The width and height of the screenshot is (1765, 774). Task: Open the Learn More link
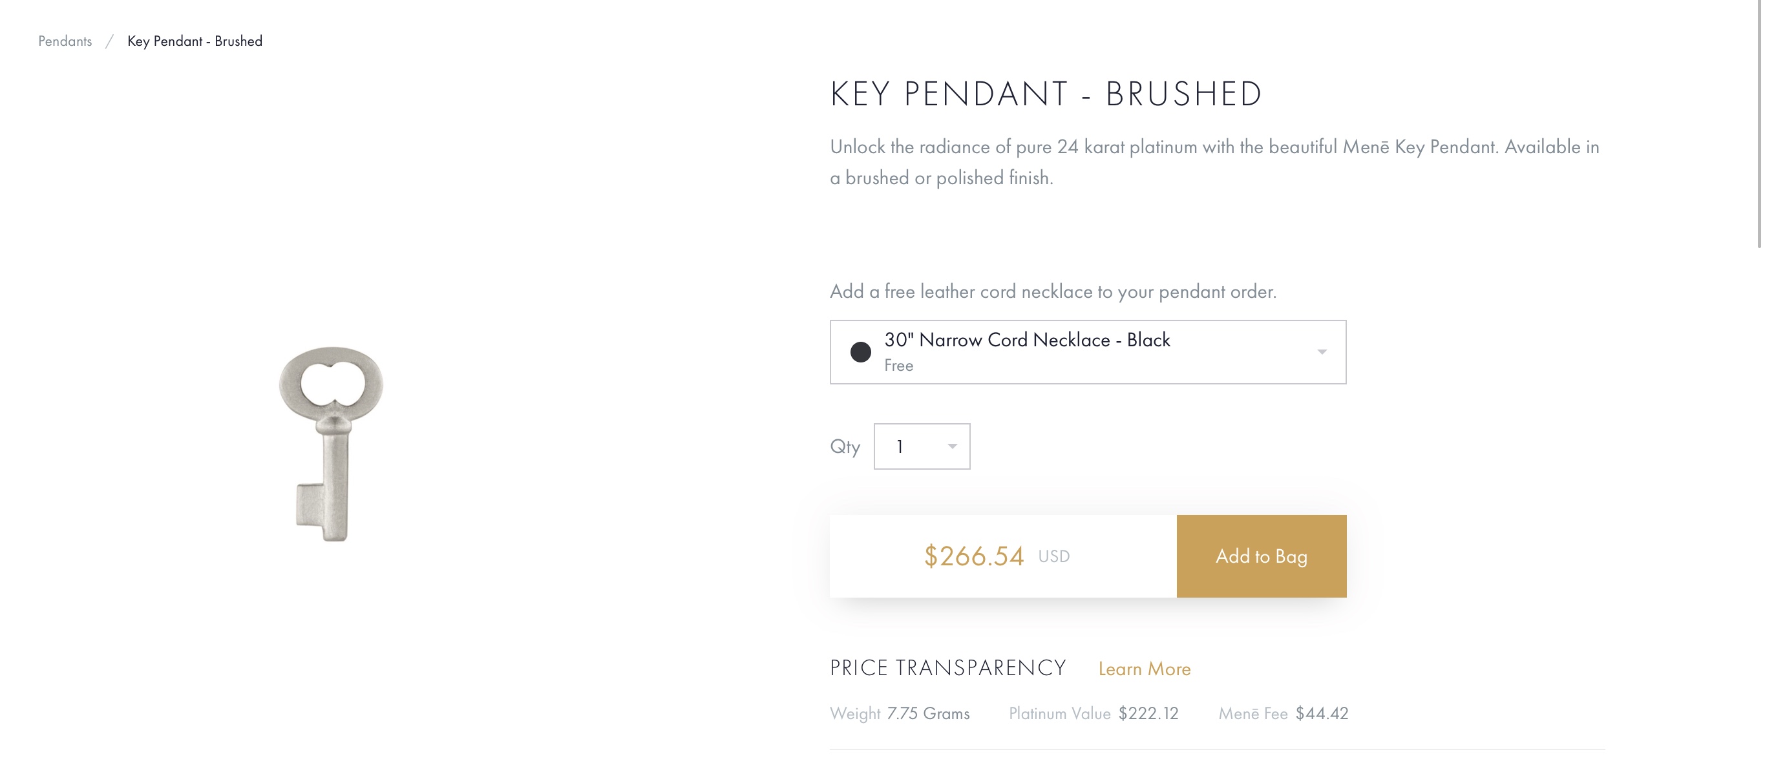pyautogui.click(x=1143, y=669)
